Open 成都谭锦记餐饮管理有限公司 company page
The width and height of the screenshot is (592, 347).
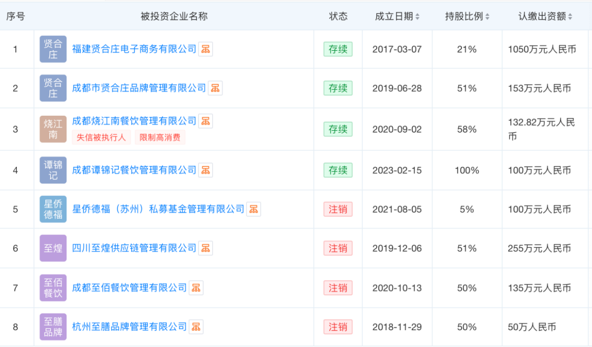point(134,170)
